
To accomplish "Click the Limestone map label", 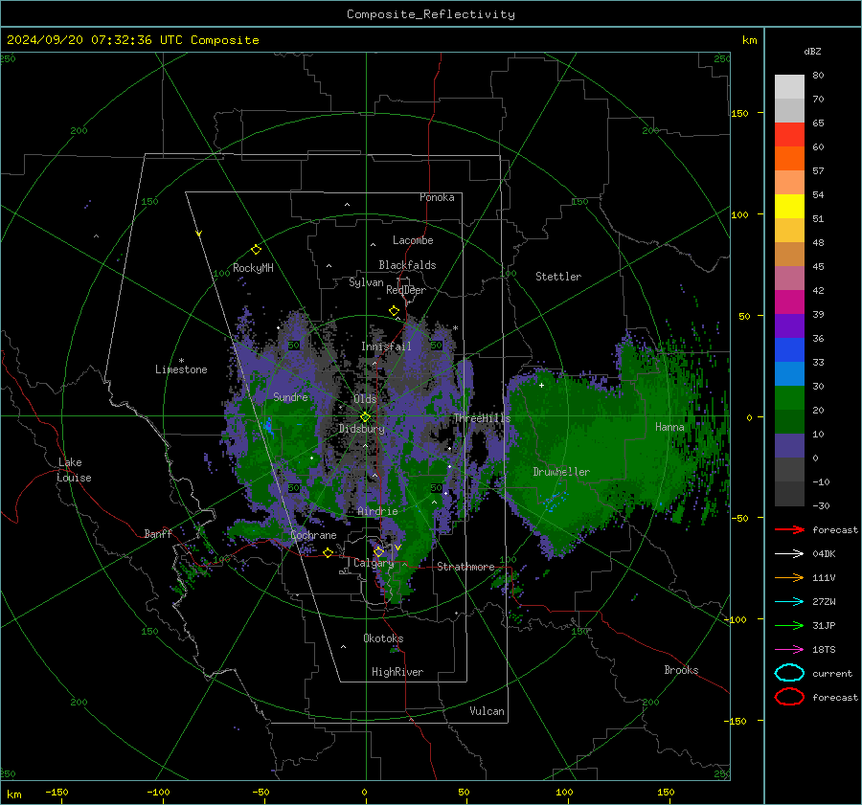I will point(181,369).
